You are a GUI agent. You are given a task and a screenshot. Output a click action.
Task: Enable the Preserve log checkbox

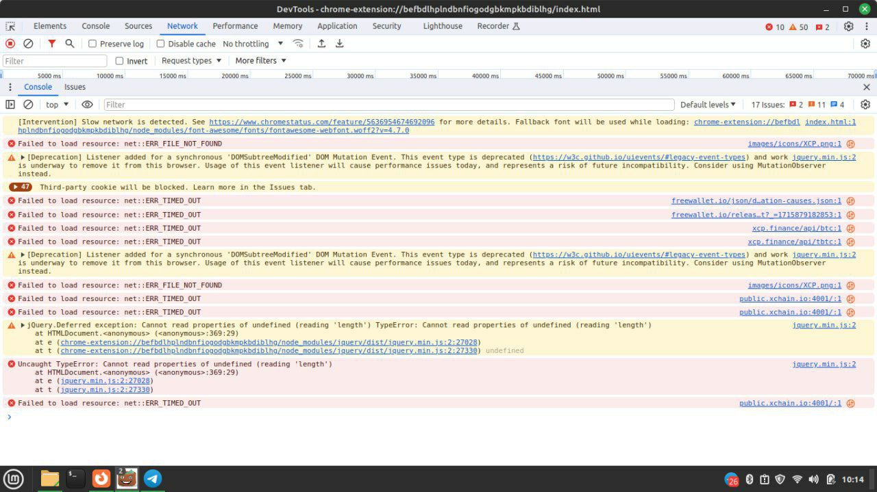92,44
